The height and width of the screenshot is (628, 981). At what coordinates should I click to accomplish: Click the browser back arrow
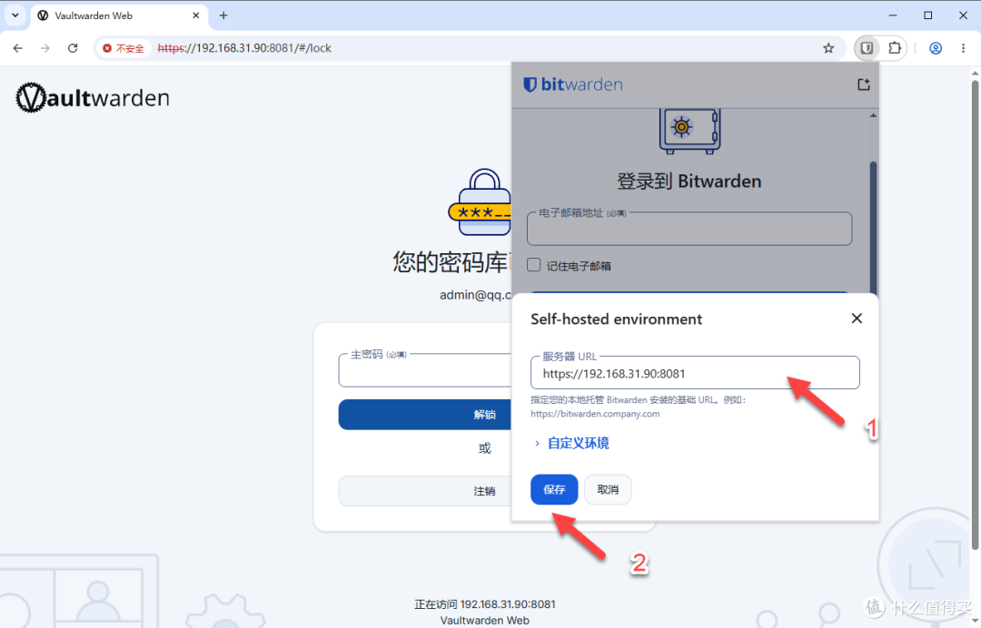point(17,48)
